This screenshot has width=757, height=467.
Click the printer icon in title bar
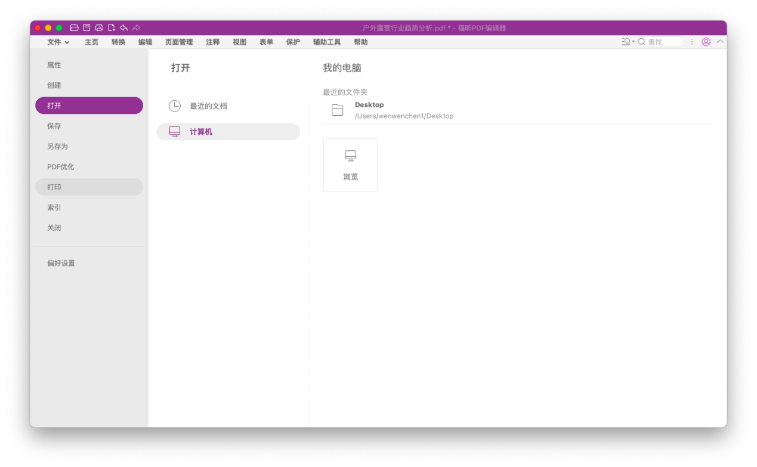coord(99,28)
